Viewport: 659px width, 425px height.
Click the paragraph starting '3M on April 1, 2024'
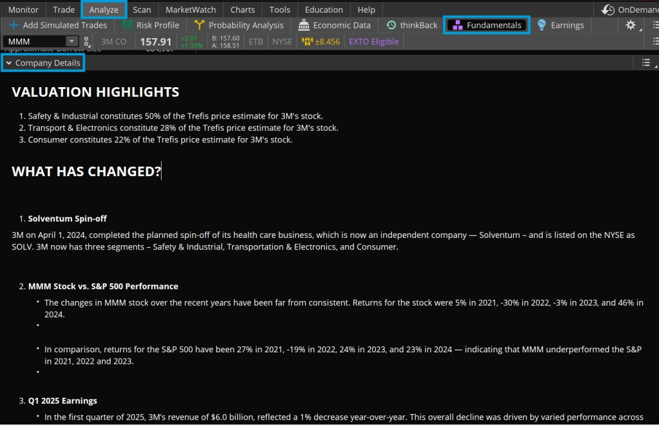[323, 241]
